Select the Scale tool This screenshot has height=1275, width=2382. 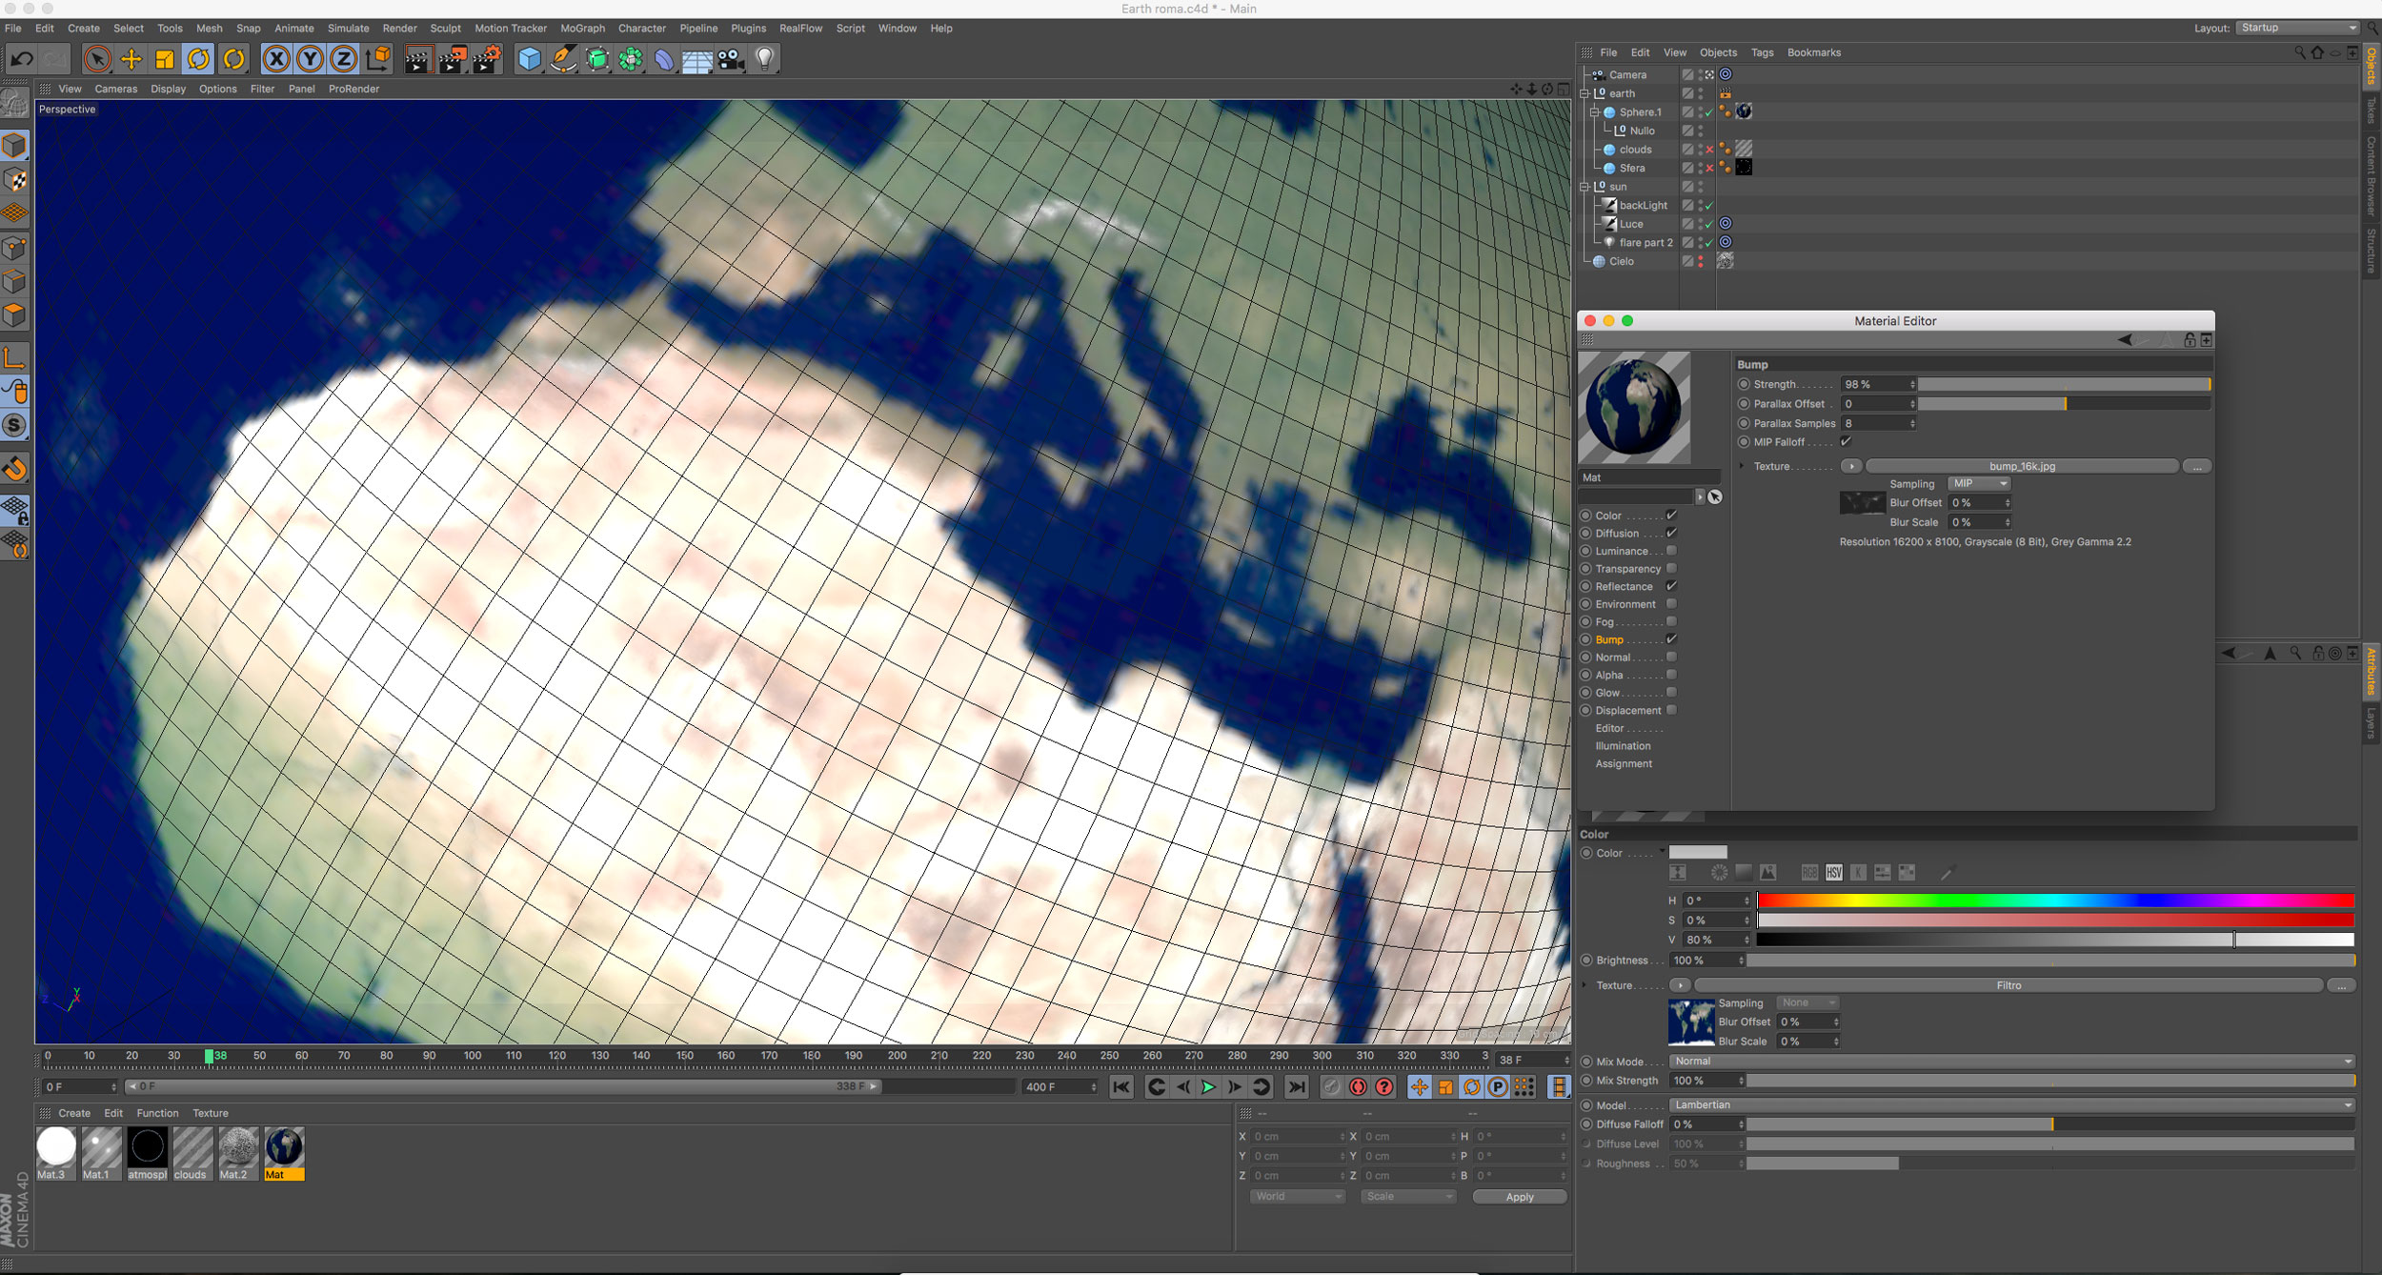165,59
